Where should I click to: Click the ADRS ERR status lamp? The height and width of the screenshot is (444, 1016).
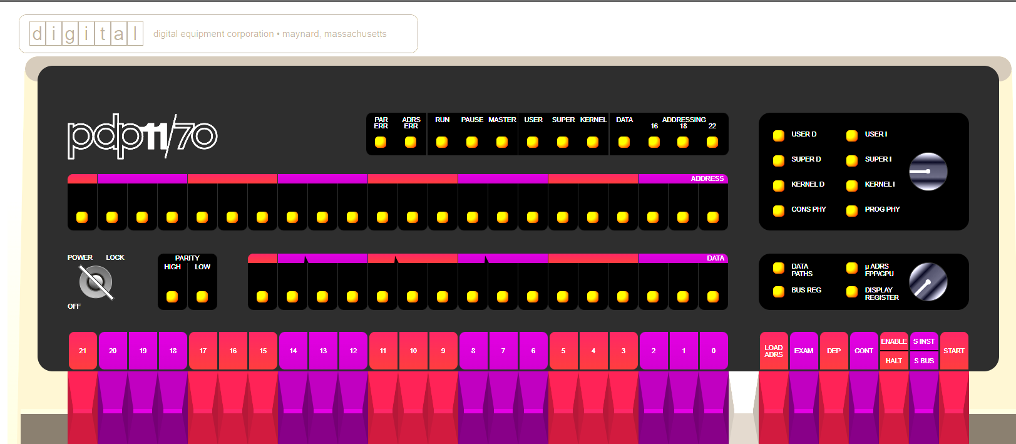point(411,142)
